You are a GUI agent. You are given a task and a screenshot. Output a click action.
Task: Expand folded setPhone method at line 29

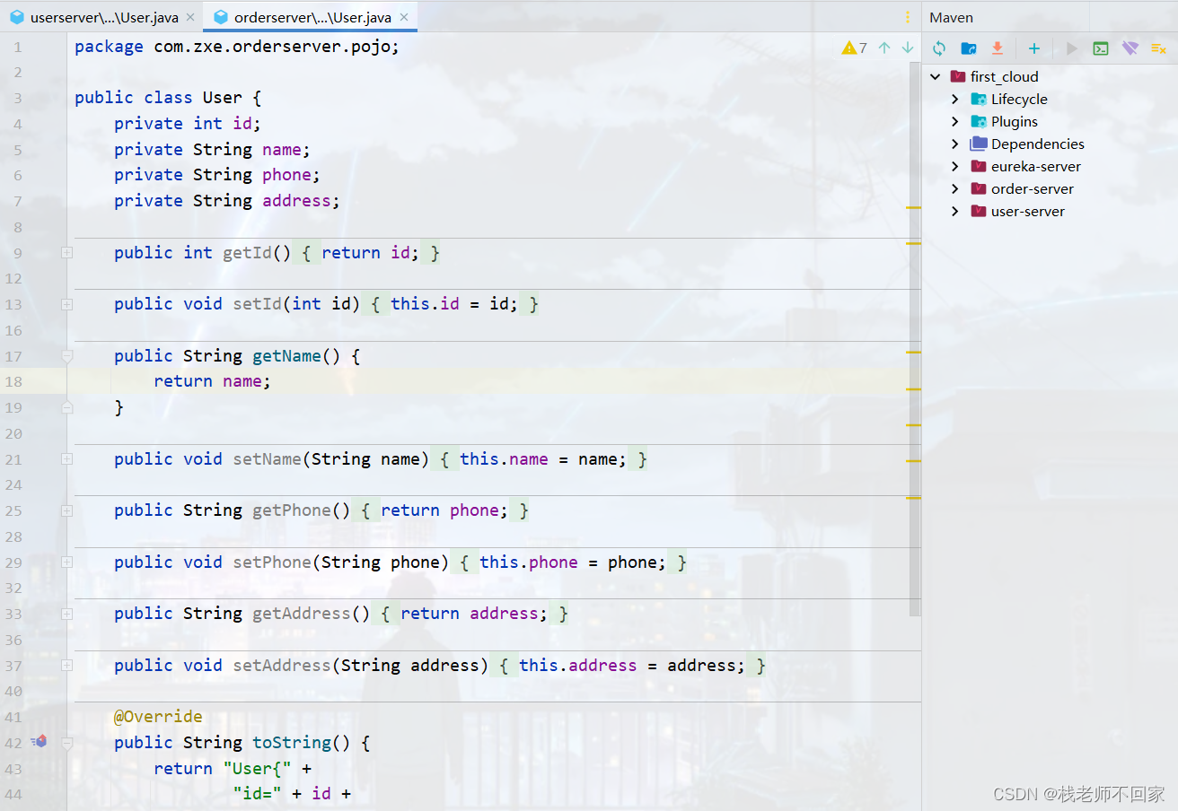pyautogui.click(x=66, y=562)
